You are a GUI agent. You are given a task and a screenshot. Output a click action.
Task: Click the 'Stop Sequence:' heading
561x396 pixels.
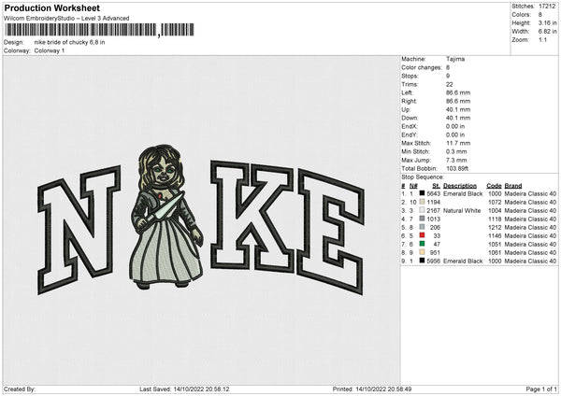423,177
